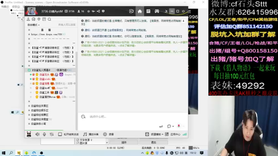278x156 pixels.
Task: Open the OBS taskbar icon
Action: [41, 153]
